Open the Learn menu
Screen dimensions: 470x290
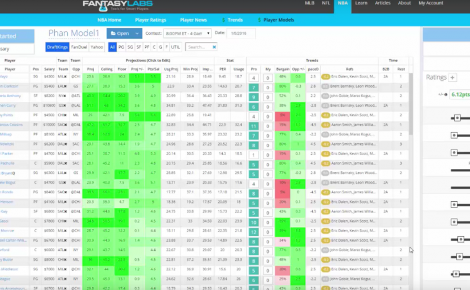[x=361, y=3]
